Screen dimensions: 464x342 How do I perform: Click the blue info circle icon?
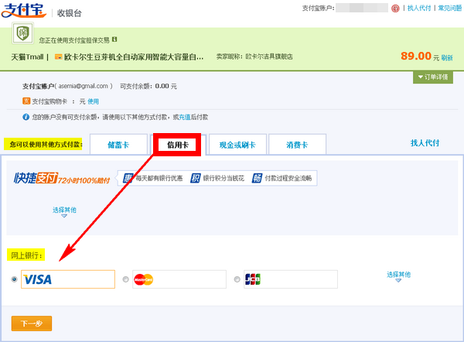point(26,117)
